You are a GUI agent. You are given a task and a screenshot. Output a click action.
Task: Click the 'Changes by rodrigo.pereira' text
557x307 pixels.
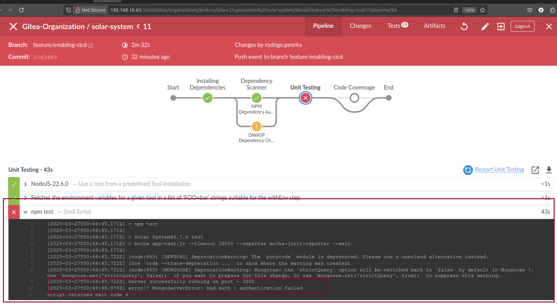point(268,45)
